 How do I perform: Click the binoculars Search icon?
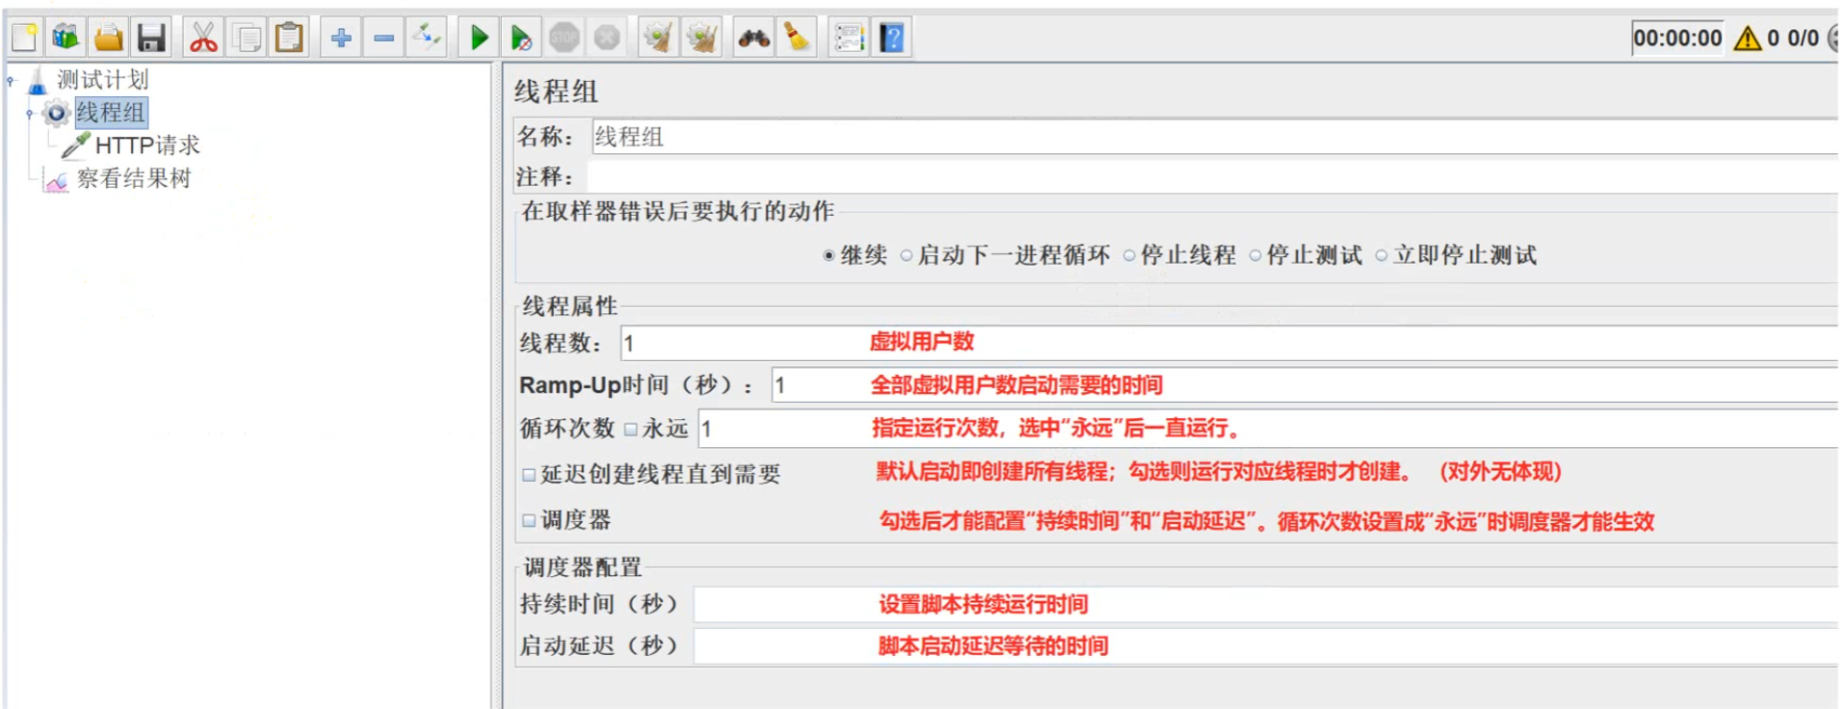click(753, 39)
